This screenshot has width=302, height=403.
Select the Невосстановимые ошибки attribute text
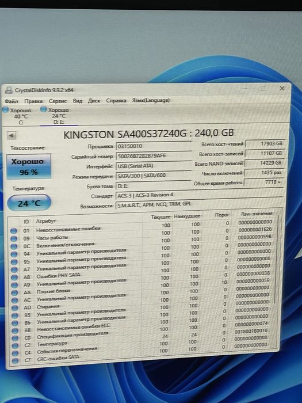[x=68, y=229]
